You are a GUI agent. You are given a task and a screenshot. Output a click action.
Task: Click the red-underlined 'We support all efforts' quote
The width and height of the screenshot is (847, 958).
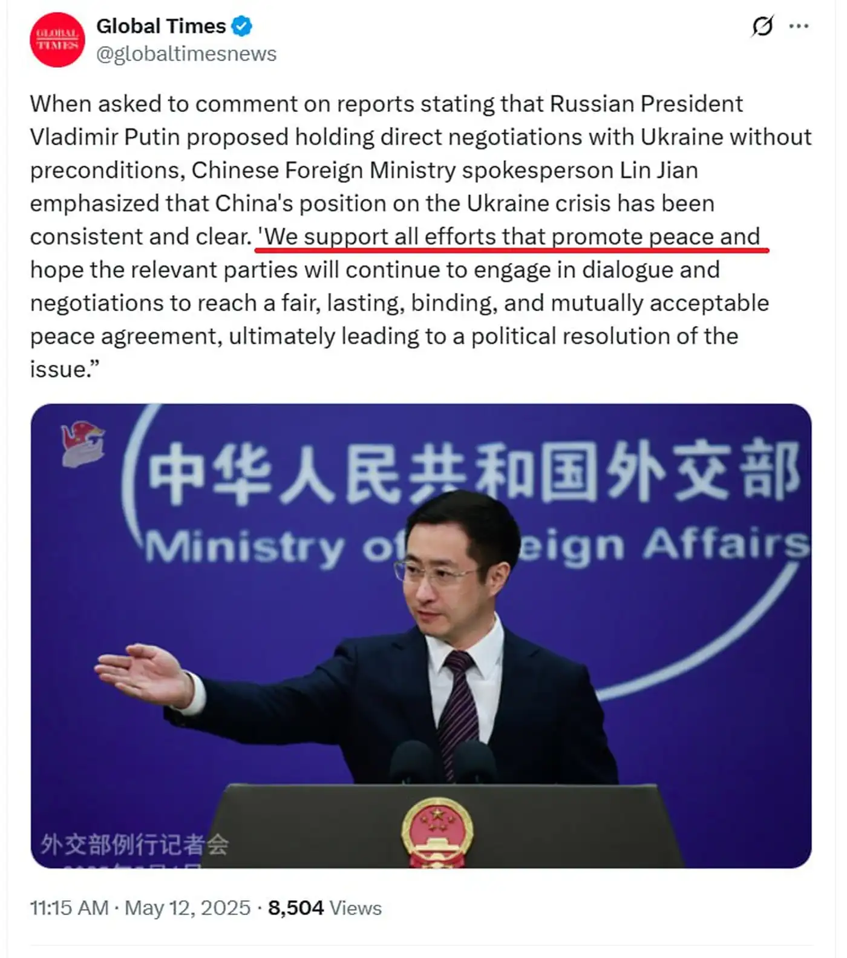(x=508, y=237)
